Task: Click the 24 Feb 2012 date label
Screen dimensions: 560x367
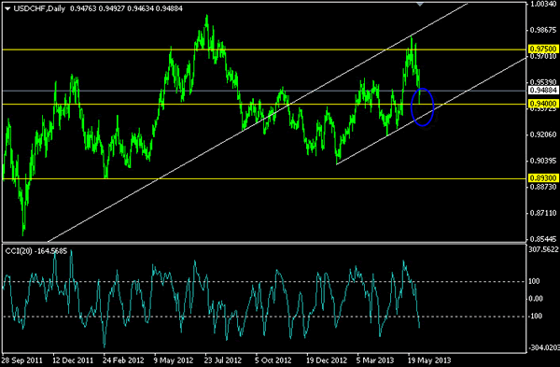Action: point(124,360)
